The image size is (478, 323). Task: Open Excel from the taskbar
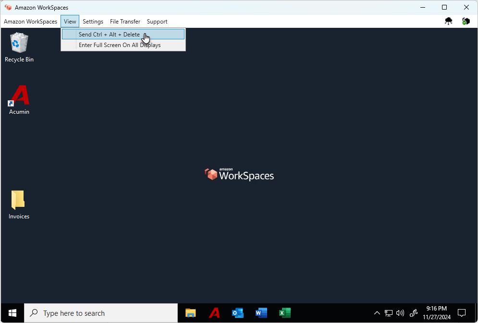[285, 313]
